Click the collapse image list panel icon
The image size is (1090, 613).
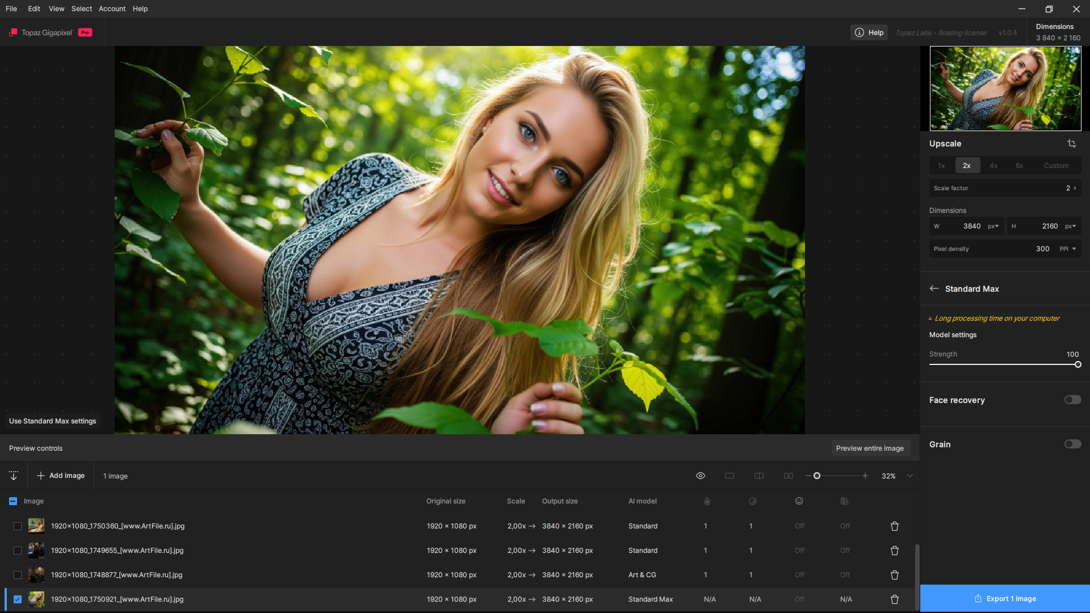pos(14,476)
